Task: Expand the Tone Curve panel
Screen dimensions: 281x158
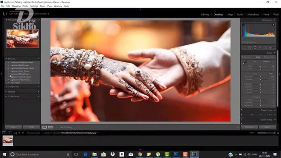Action: tap(275, 110)
